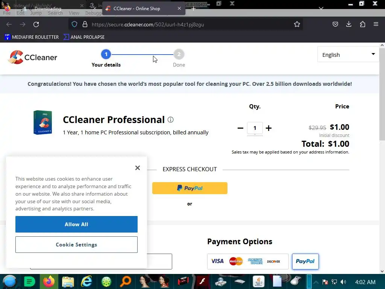Screen dimensions: 385x289
Task: Open the Flash Player taskbar icon
Action: click(x=202, y=281)
